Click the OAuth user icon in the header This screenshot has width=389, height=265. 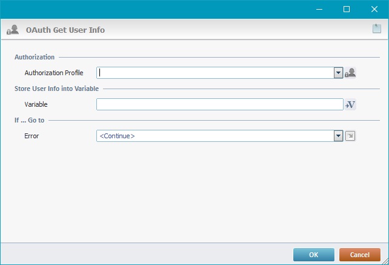[12, 30]
